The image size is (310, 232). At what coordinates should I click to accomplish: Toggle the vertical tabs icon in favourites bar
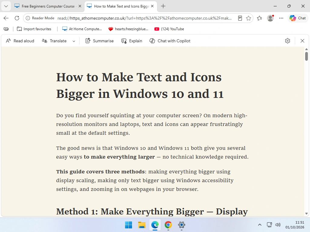(x=6, y=29)
